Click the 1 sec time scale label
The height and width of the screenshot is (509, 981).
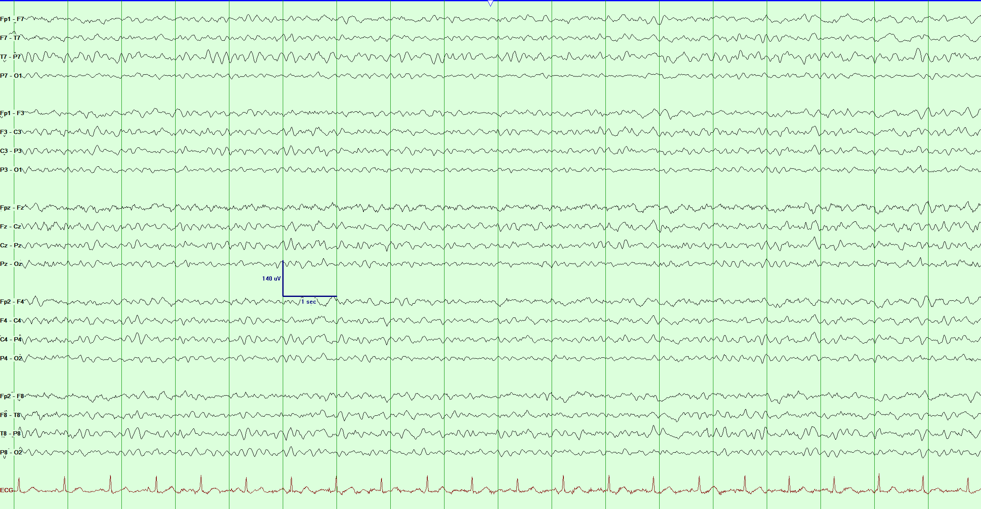[308, 302]
